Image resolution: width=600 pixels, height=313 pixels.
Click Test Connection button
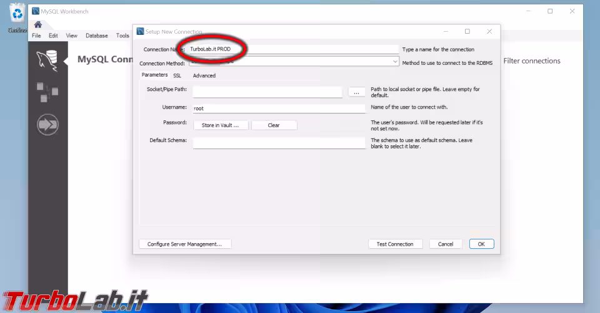tap(395, 244)
